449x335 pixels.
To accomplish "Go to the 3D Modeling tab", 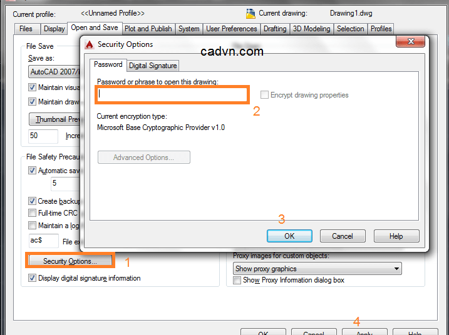I will 312,29.
